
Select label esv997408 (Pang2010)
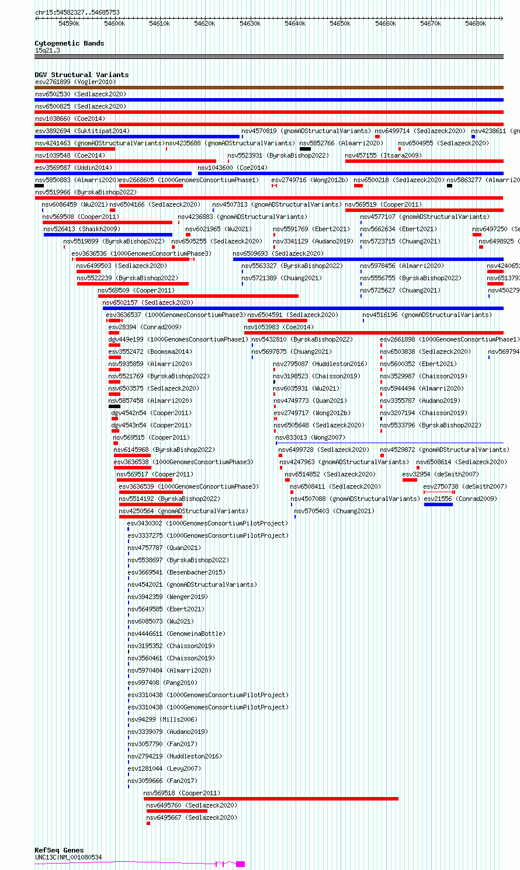(162, 683)
